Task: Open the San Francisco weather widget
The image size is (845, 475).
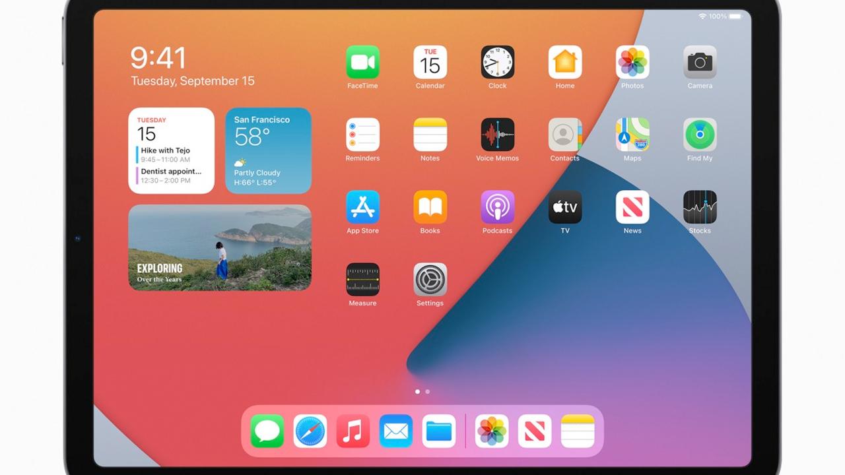Action: coord(269,150)
